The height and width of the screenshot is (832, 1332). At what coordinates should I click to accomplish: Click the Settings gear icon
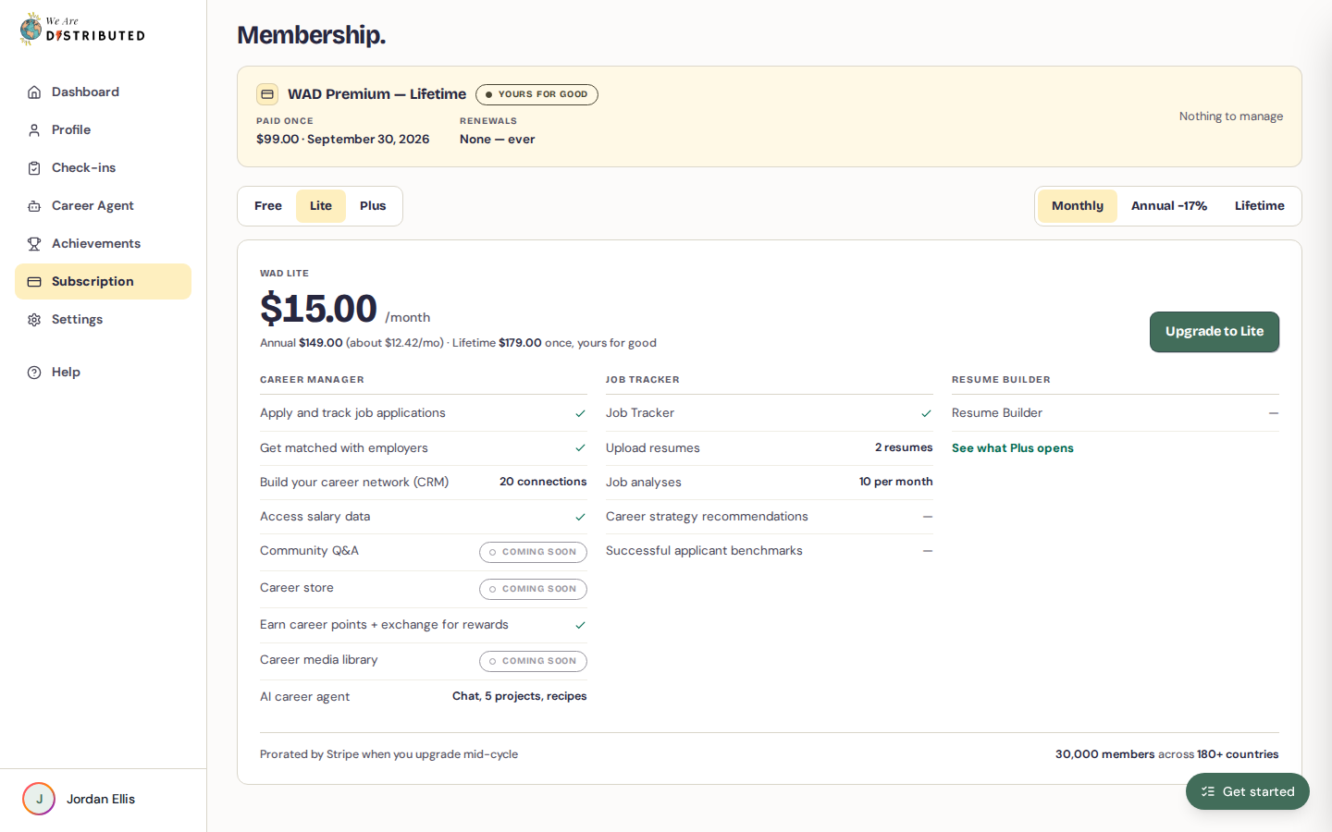(34, 320)
